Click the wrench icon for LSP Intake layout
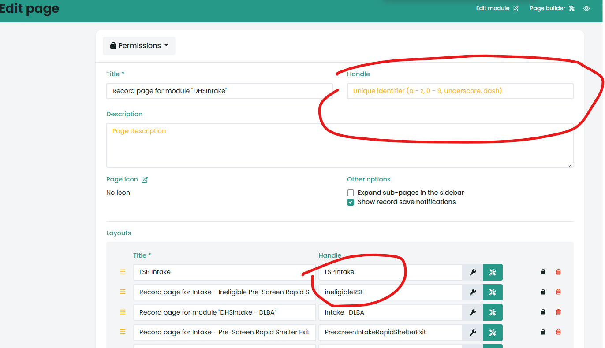605x348 pixels. (x=472, y=272)
